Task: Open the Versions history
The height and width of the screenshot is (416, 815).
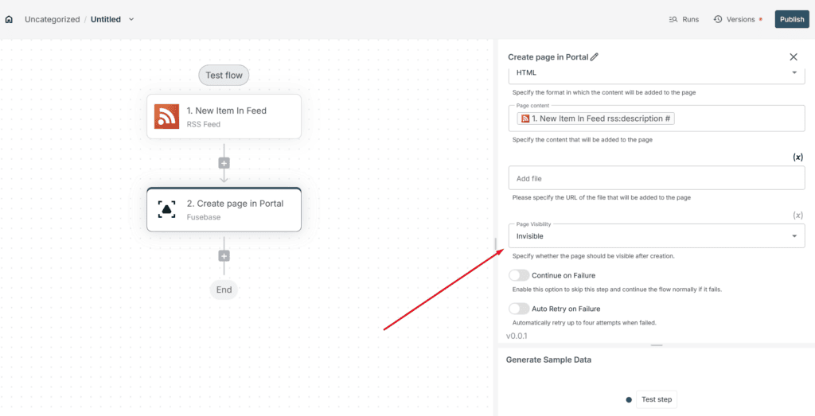Action: [x=738, y=19]
